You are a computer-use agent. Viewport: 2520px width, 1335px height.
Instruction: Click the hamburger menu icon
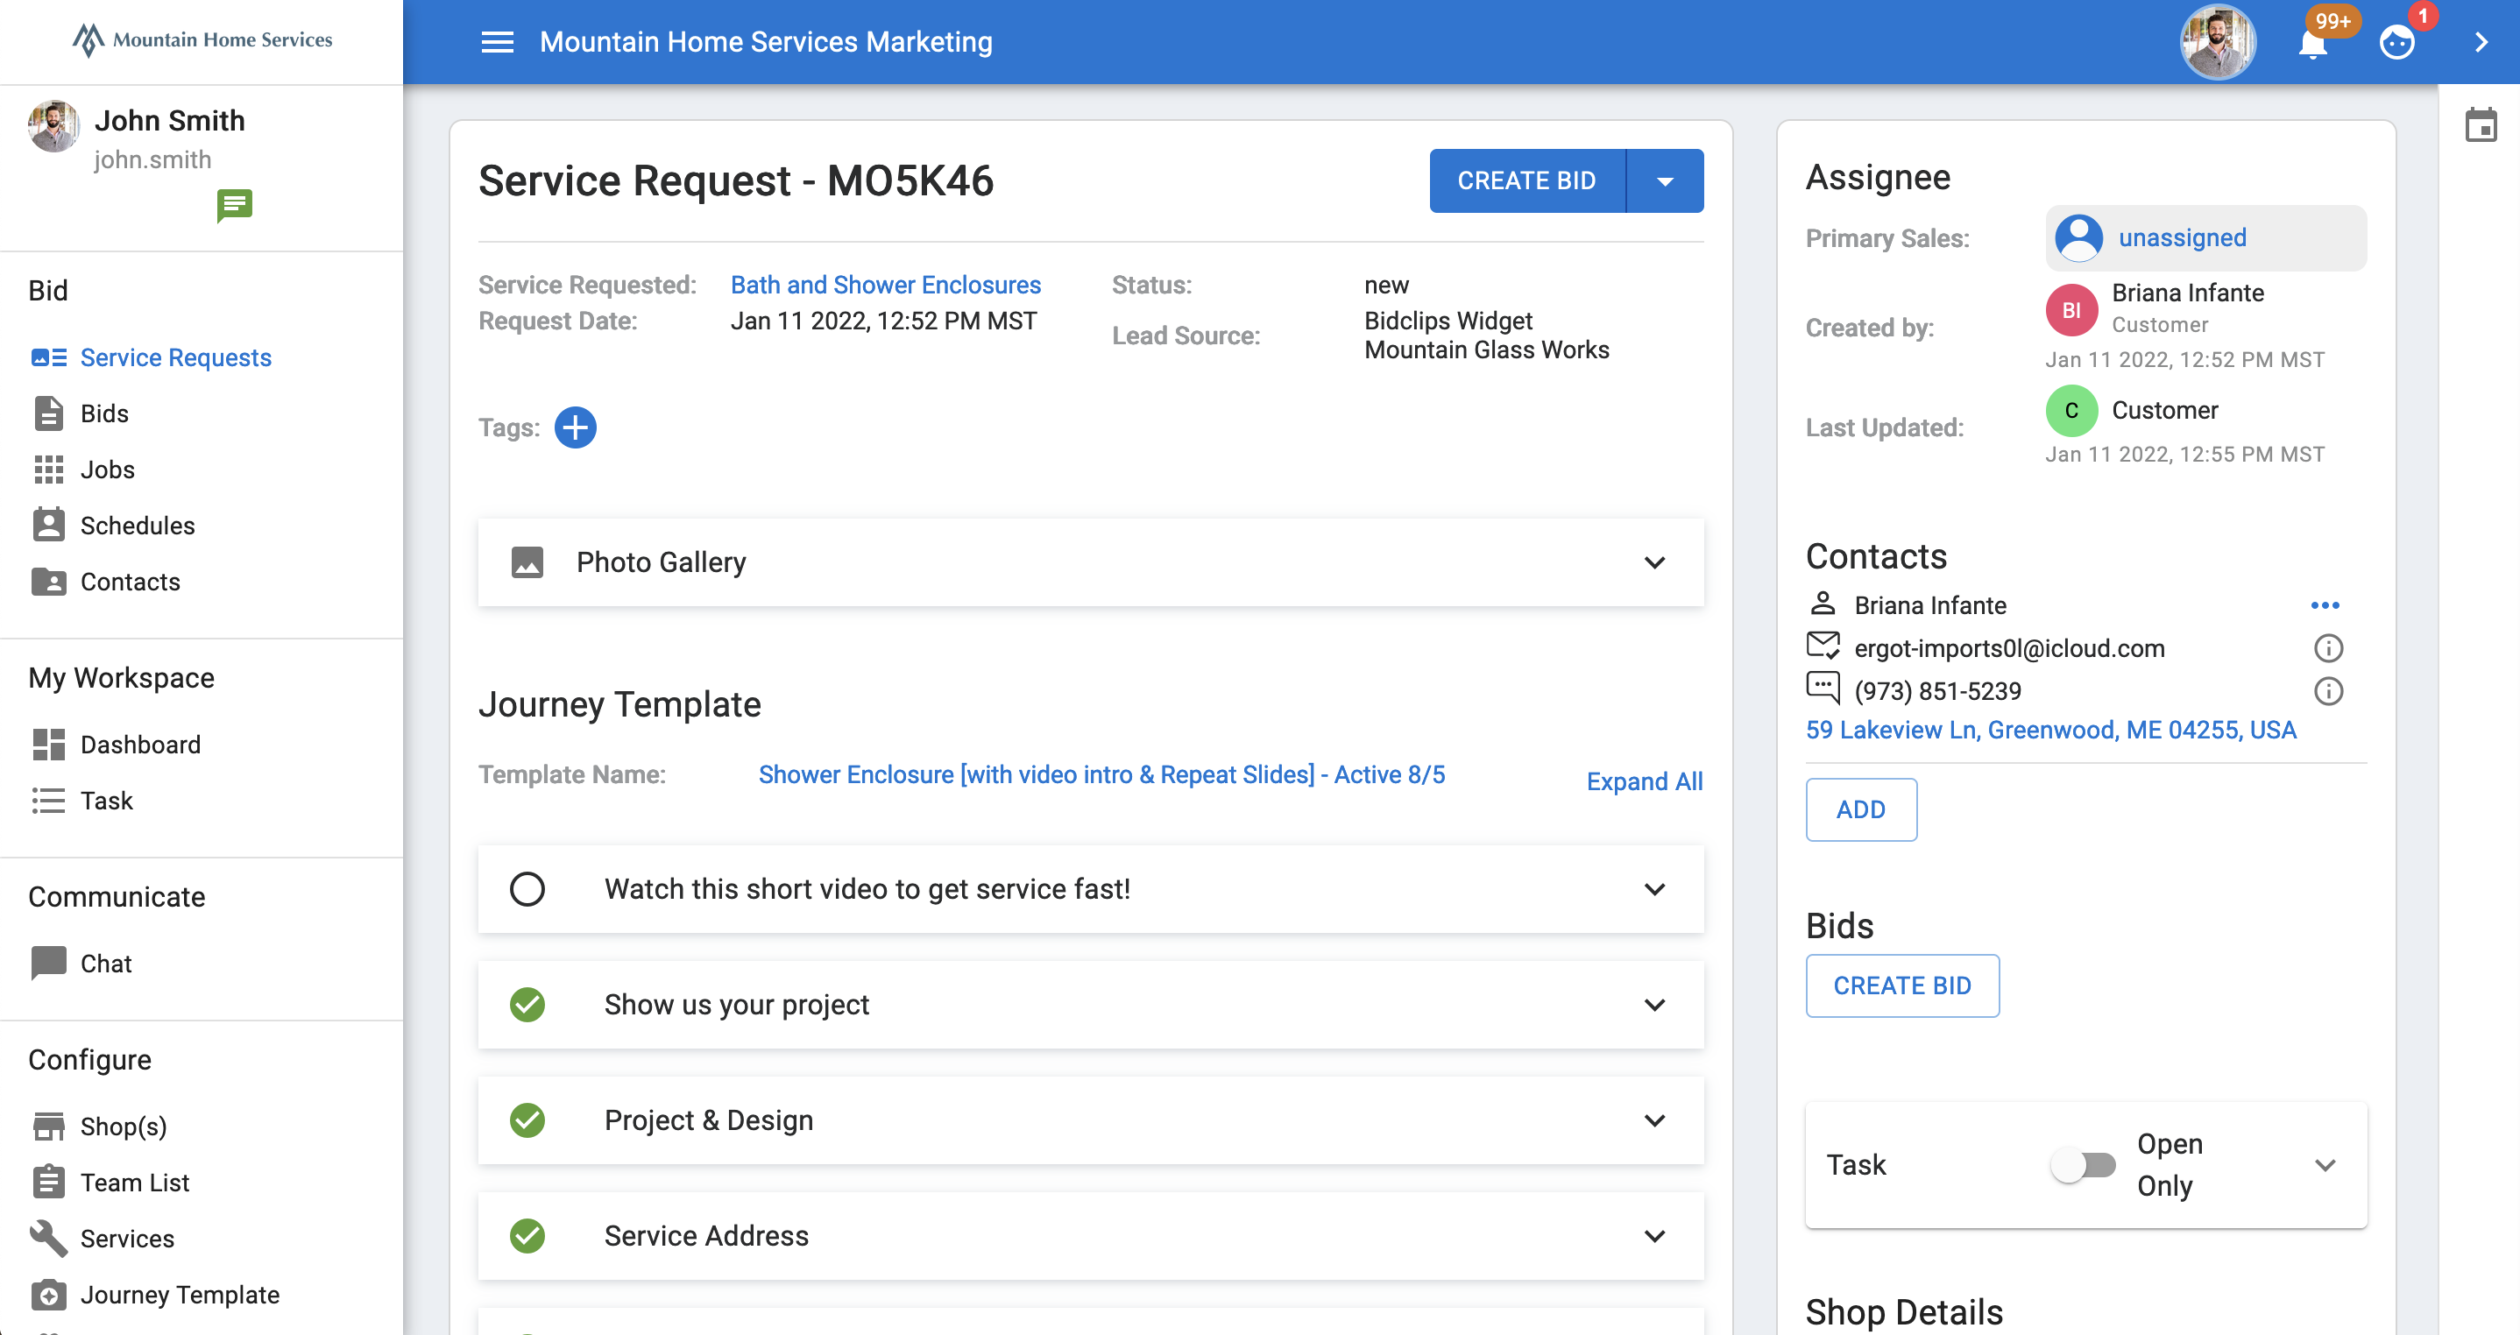pyautogui.click(x=497, y=42)
